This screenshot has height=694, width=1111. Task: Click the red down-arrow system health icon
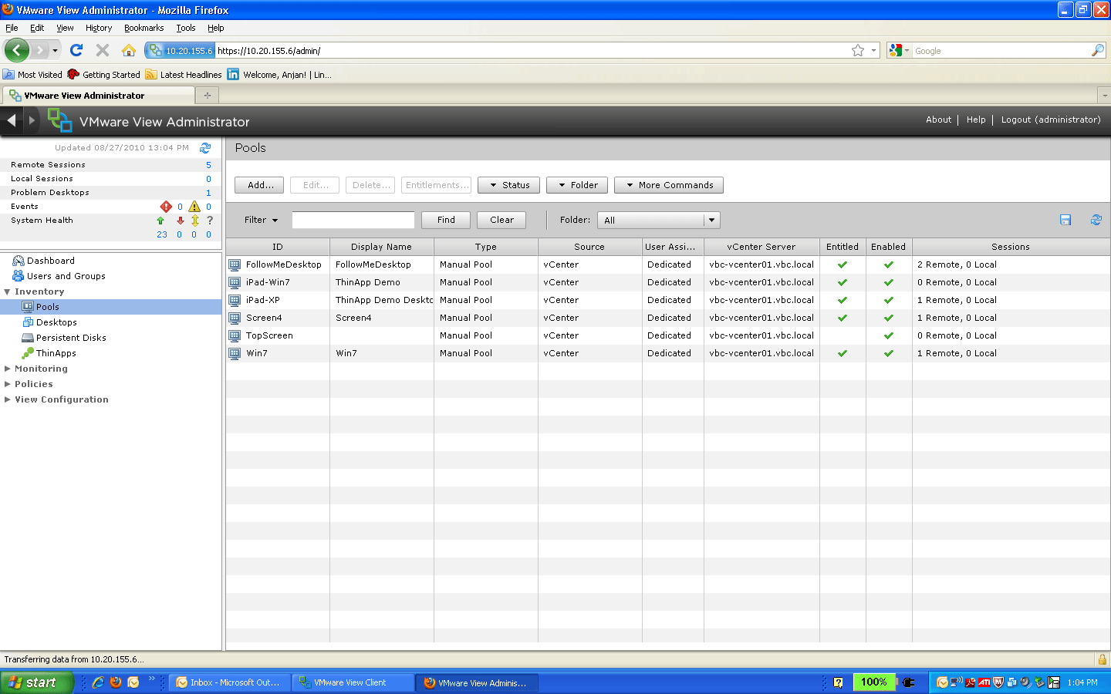[x=180, y=221]
